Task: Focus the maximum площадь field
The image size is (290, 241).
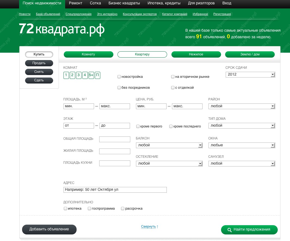Action: coord(115,106)
